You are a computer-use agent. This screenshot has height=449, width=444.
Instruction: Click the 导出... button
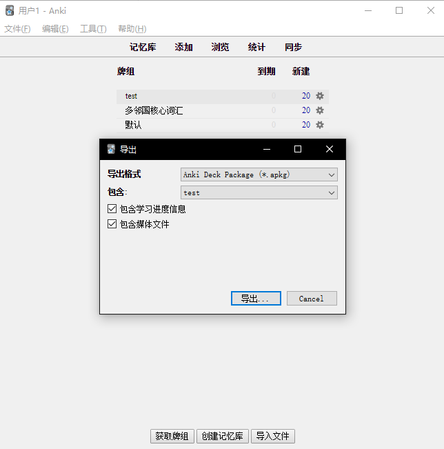[256, 299]
